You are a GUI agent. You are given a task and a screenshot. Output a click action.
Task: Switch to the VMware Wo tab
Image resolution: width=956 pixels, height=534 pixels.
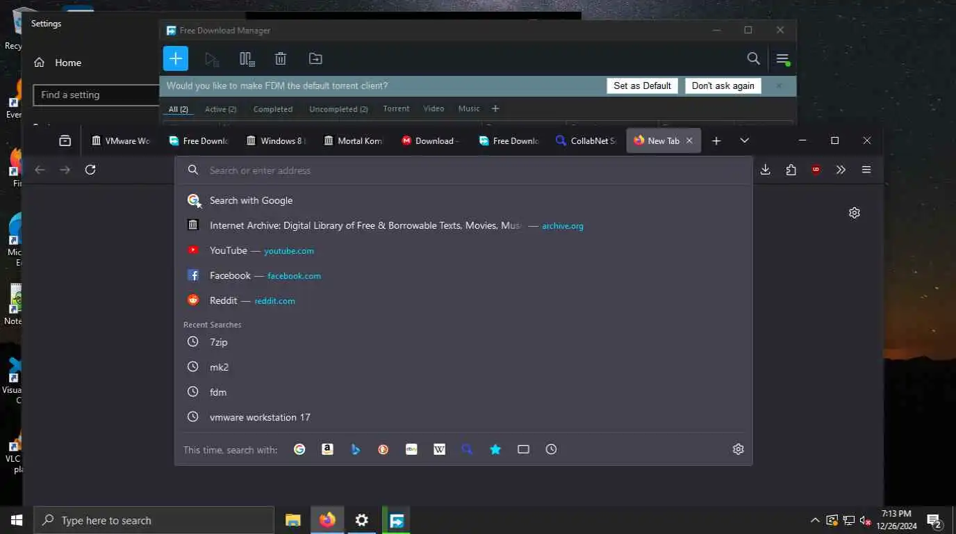click(120, 140)
